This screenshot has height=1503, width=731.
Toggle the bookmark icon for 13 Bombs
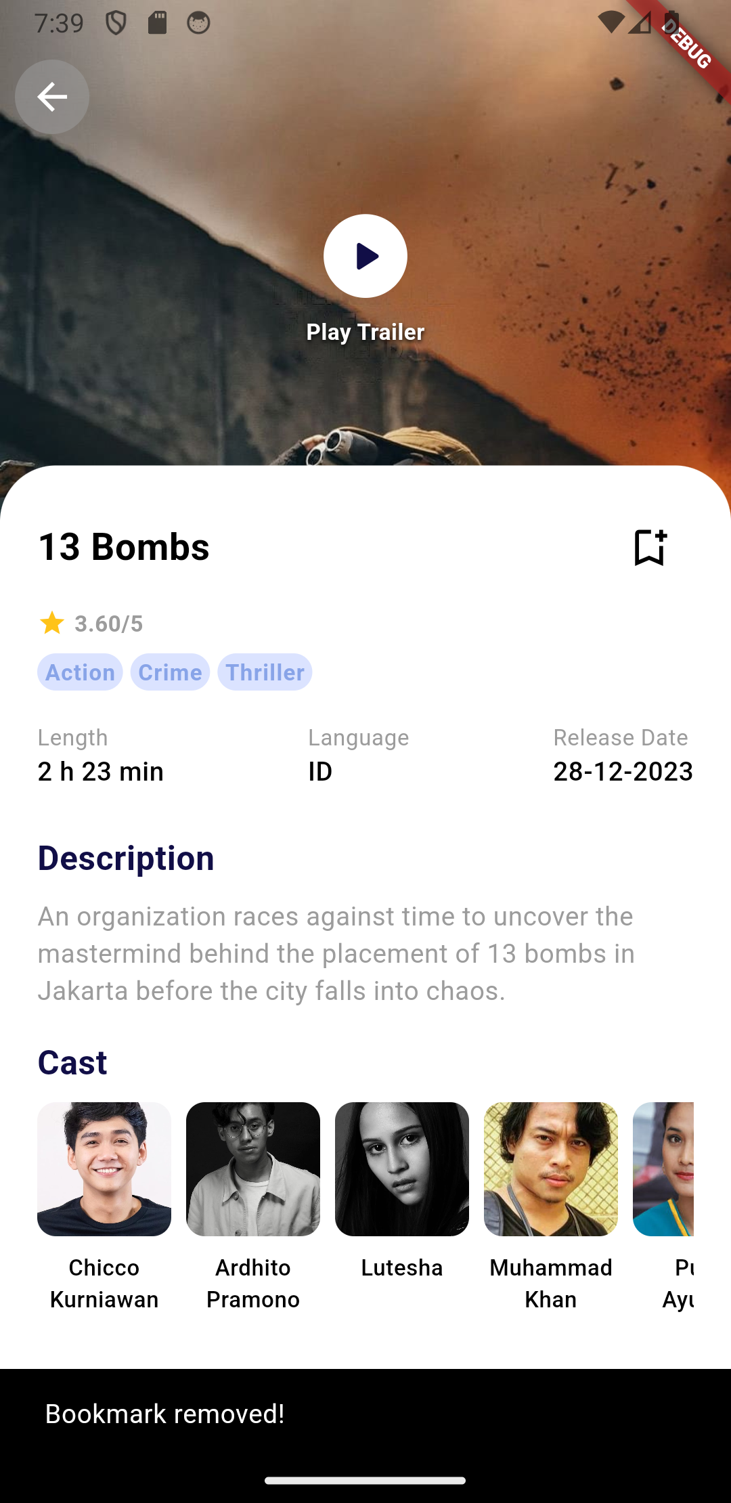(650, 547)
